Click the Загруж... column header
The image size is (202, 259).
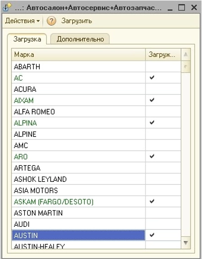[163, 54]
